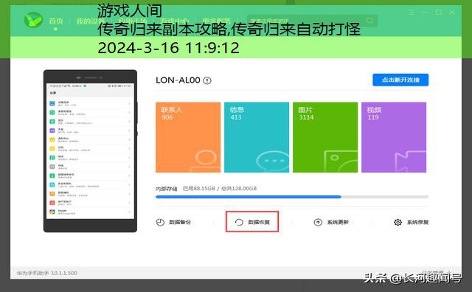Image resolution: width=472 pixels, height=292 pixels.
Task: Select the 数据备份 backup icon
Action: point(160,222)
